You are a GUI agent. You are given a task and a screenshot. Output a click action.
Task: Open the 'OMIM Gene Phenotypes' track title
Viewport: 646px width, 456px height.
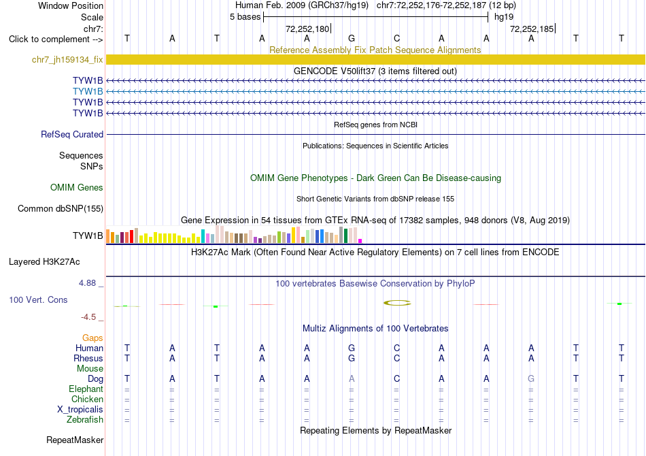pyautogui.click(x=375, y=178)
